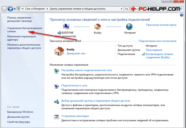Select 'Сеть и Интернет' breadcrumb
The image size is (186, 128).
[x=35, y=9]
